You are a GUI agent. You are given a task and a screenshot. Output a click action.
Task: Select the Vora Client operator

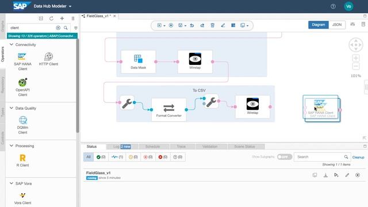point(22,198)
